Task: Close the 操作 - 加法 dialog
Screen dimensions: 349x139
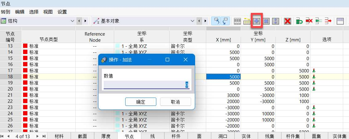Action: pyautogui.click(x=186, y=60)
